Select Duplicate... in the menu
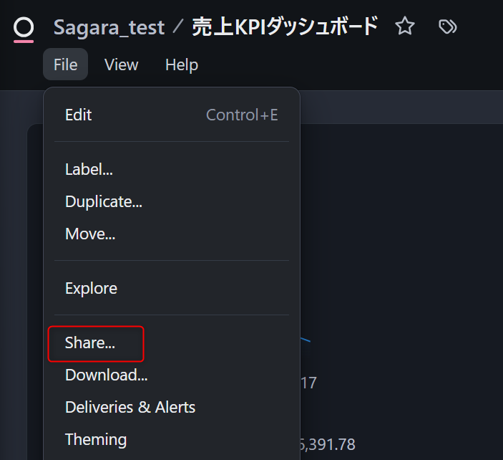 click(104, 201)
